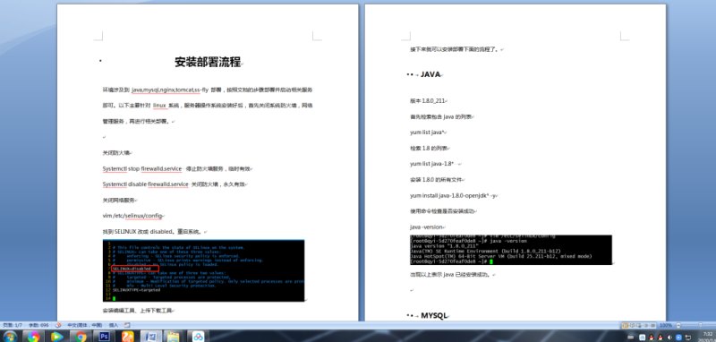
Task: Click the 'java -version' text line
Action: [427, 227]
